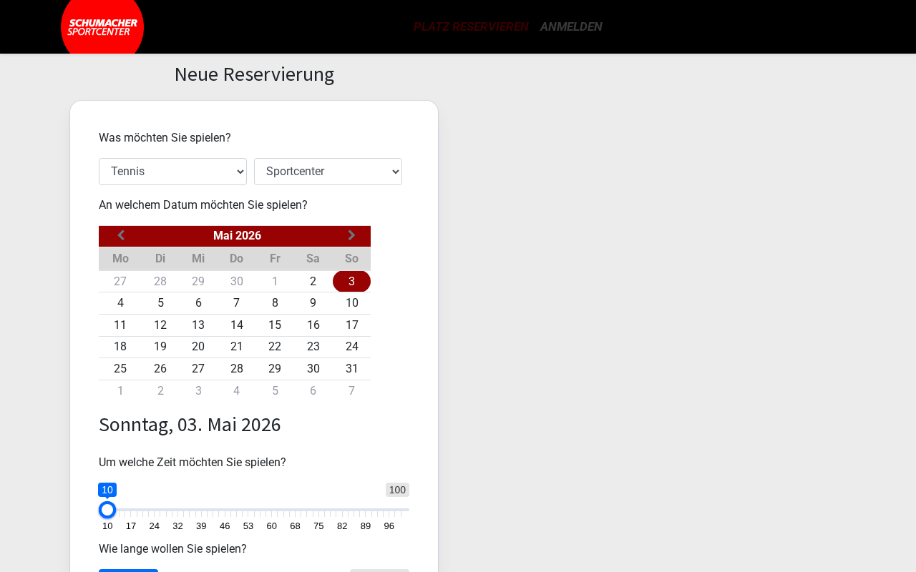Click the 'So' weekday header
This screenshot has height=572, width=916.
[x=351, y=259]
